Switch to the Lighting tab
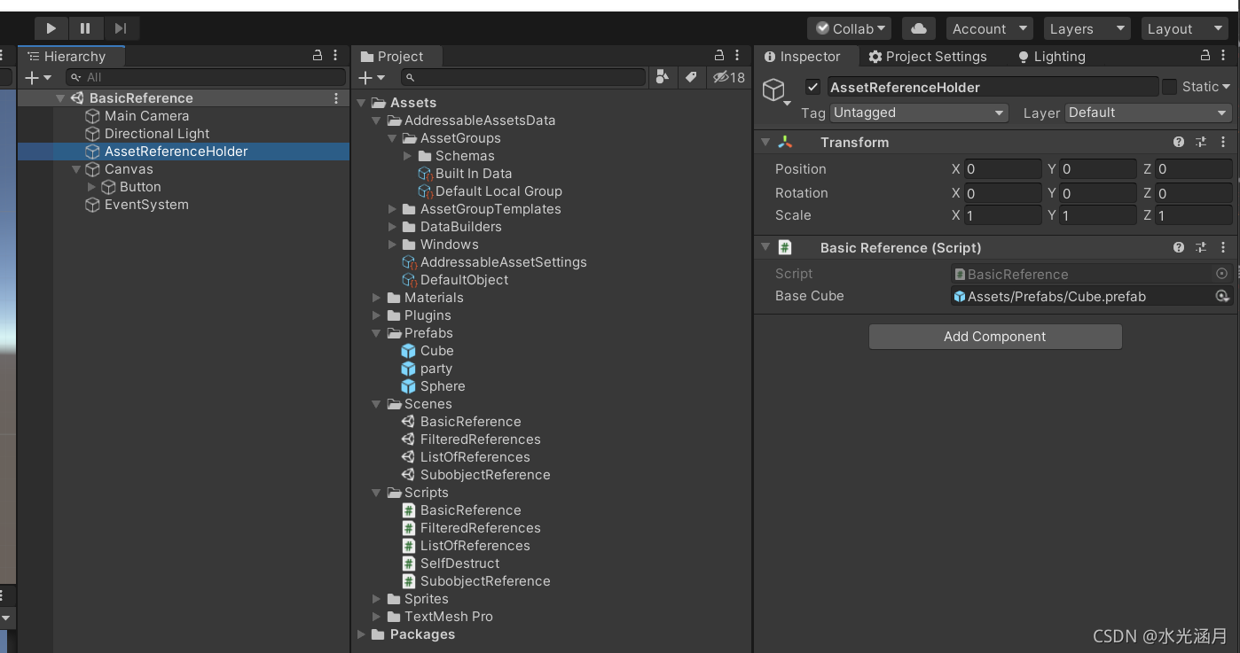This screenshot has width=1240, height=653. (1051, 56)
